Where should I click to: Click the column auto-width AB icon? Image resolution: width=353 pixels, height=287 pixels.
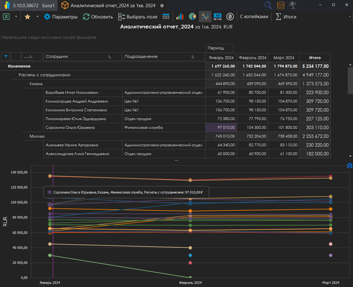(217, 17)
